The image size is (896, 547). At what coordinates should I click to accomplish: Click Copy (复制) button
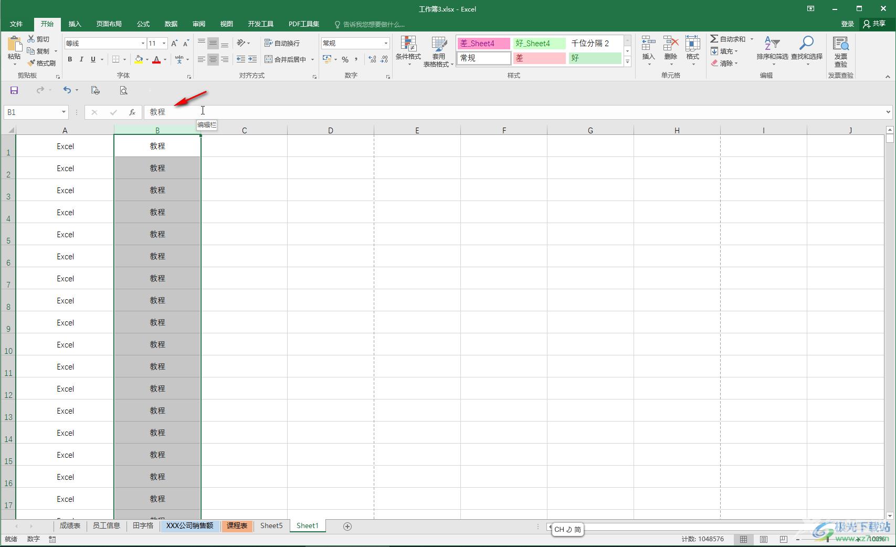39,51
